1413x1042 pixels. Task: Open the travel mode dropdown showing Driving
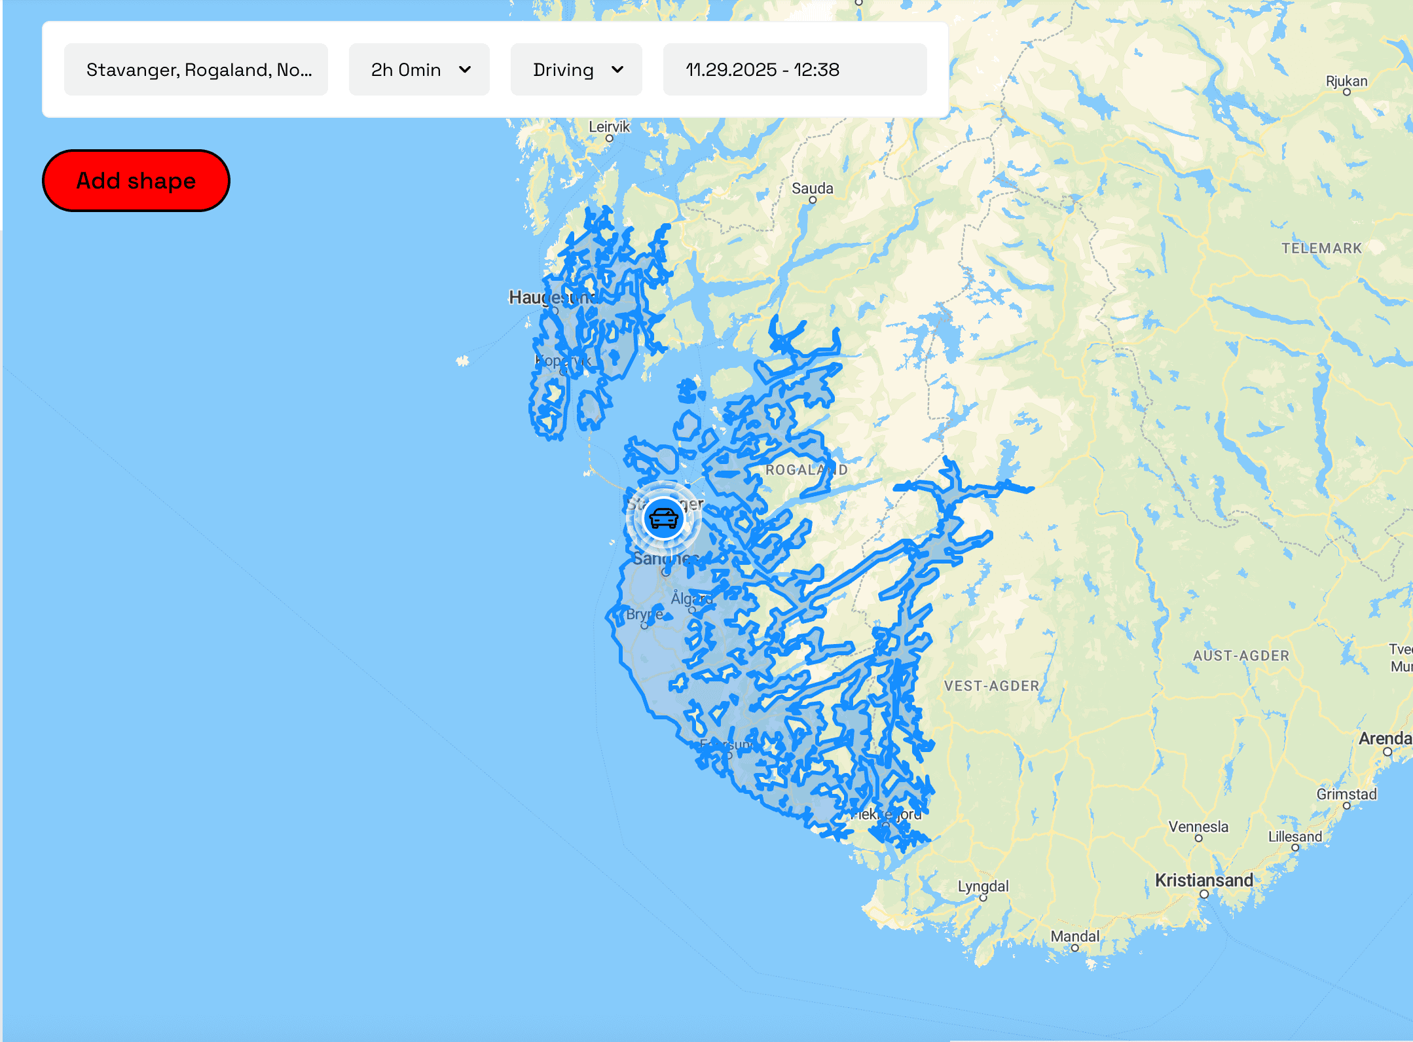[576, 69]
